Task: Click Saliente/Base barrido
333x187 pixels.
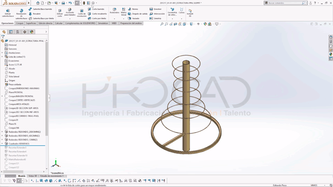Action: pyautogui.click(x=40, y=9)
